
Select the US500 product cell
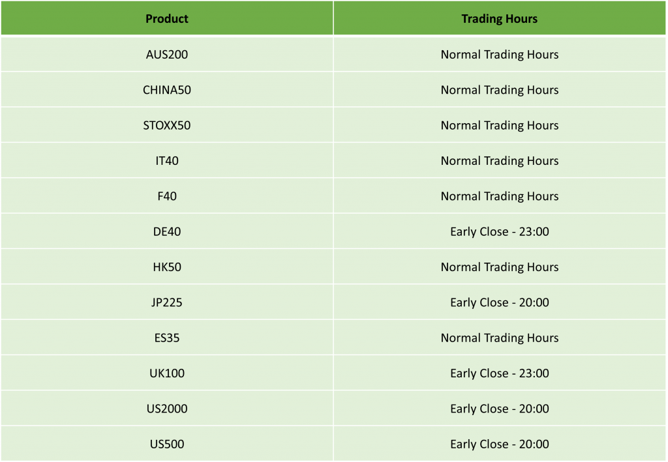pyautogui.click(x=167, y=444)
